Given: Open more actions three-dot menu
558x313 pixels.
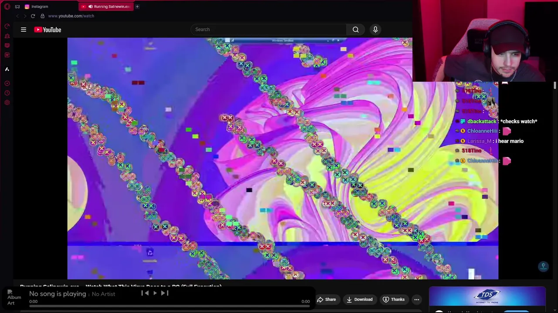Looking at the screenshot, I should pos(417,300).
